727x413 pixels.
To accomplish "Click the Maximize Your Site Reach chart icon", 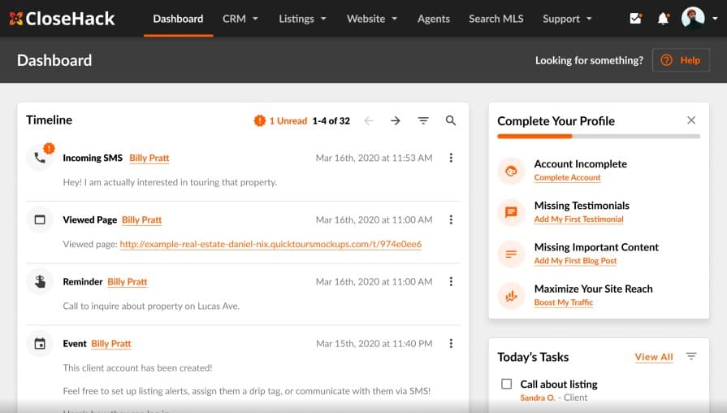I will [x=511, y=296].
